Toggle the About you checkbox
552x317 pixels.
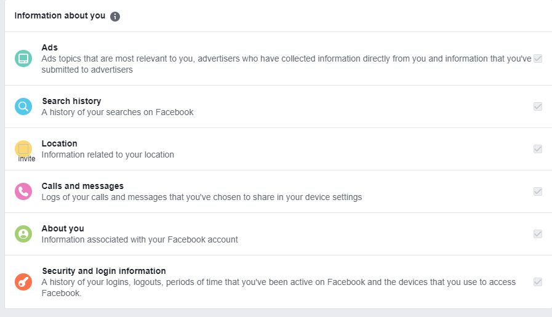pos(538,234)
